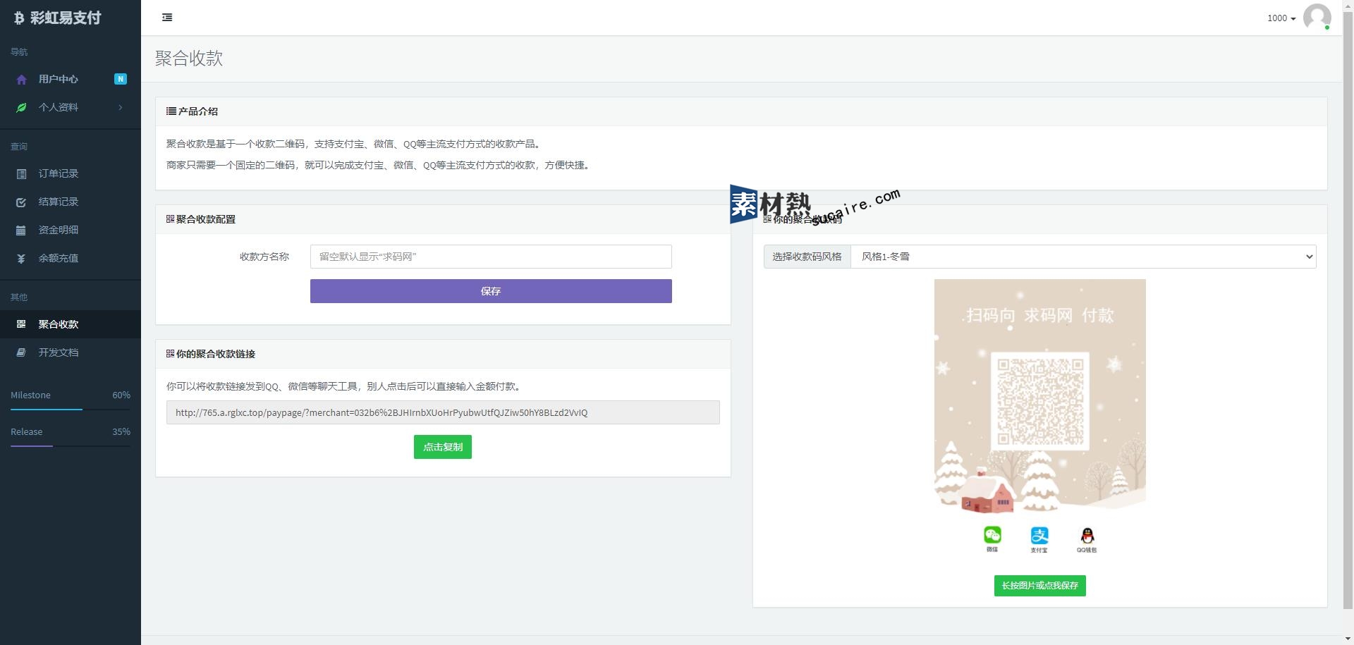Image resolution: width=1354 pixels, height=645 pixels.
Task: Open 开发文档 menu item
Action: coord(71,352)
